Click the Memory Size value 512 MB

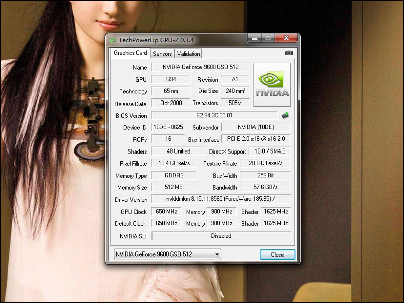174,187
